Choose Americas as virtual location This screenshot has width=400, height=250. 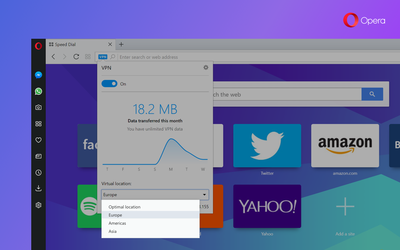pos(117,223)
